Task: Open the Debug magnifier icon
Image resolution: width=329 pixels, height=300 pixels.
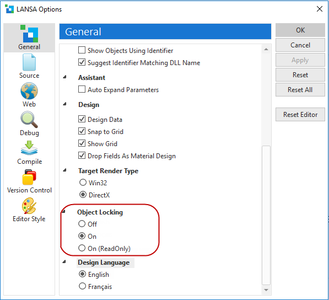Action: [29, 120]
